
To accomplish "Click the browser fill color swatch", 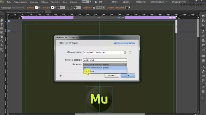I will tap(126, 8).
